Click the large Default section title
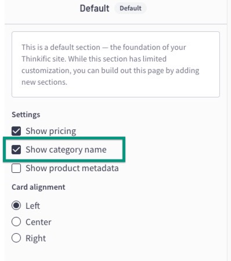The height and width of the screenshot is (261, 231). [x=95, y=8]
